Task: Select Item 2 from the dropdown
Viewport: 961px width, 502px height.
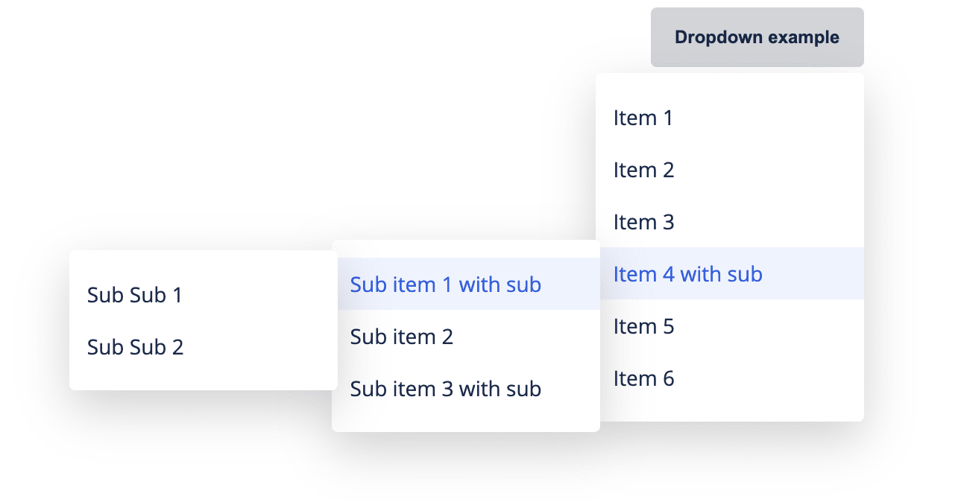Action: [643, 170]
